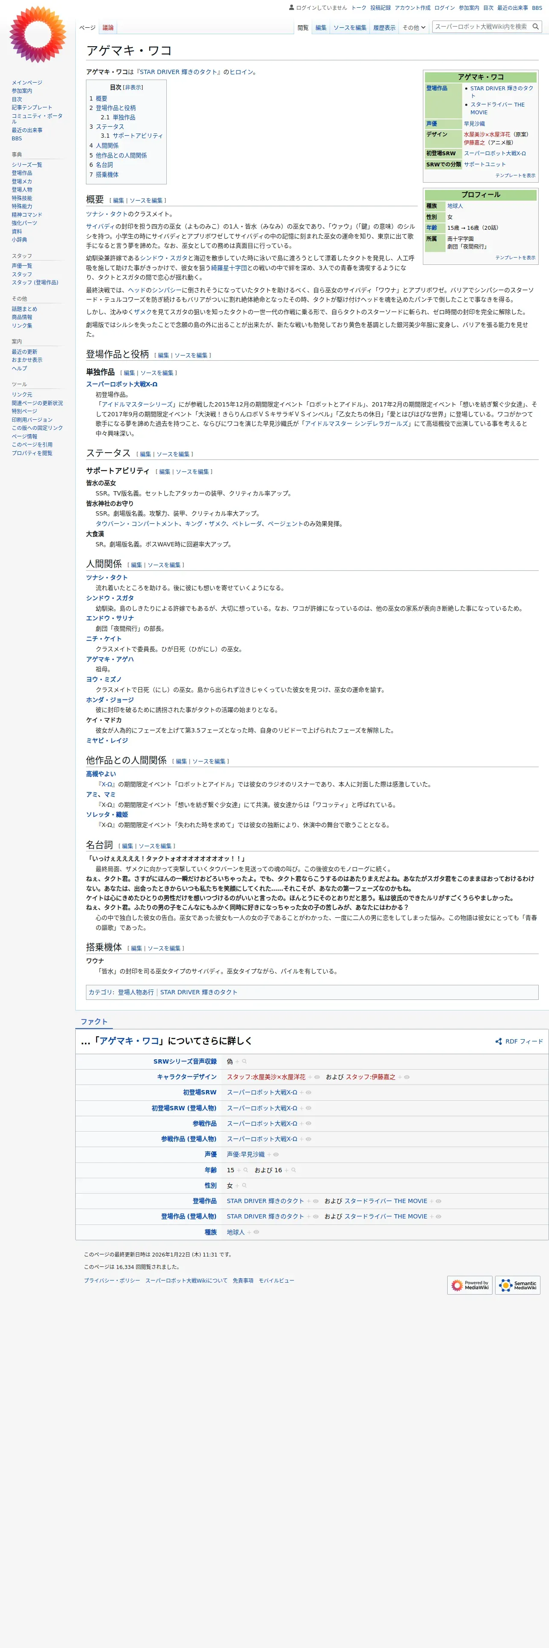Click the plus icon after 地球人
Screen dimensions: 549x1648
click(x=248, y=1232)
